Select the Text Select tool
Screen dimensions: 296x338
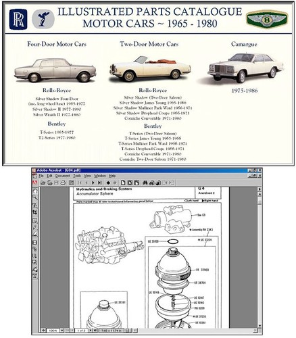click(35, 206)
